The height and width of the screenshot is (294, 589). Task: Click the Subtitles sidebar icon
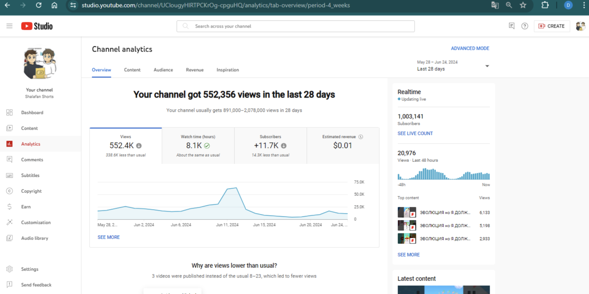(9, 175)
